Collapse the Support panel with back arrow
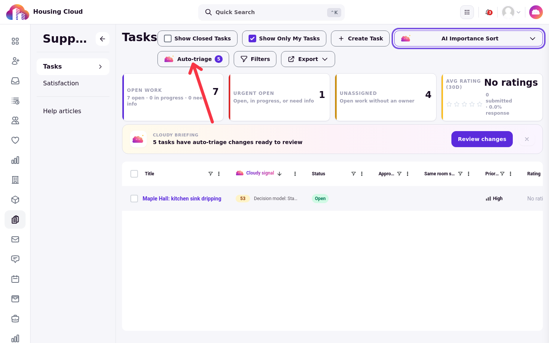 tap(103, 39)
